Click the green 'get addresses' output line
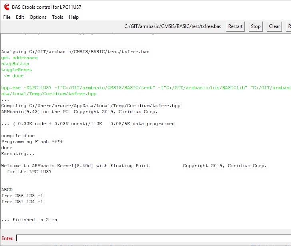 pyautogui.click(x=20, y=58)
